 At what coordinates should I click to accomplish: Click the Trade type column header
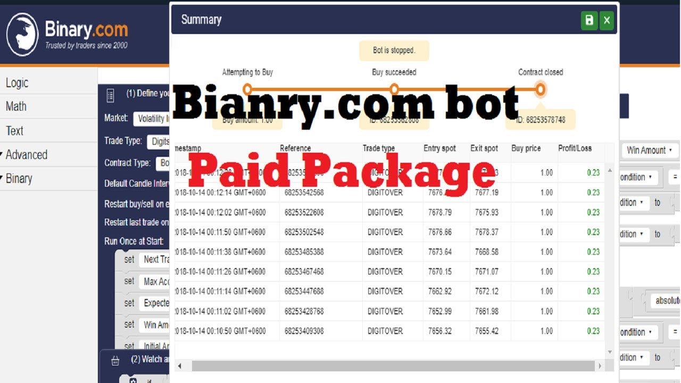[380, 148]
